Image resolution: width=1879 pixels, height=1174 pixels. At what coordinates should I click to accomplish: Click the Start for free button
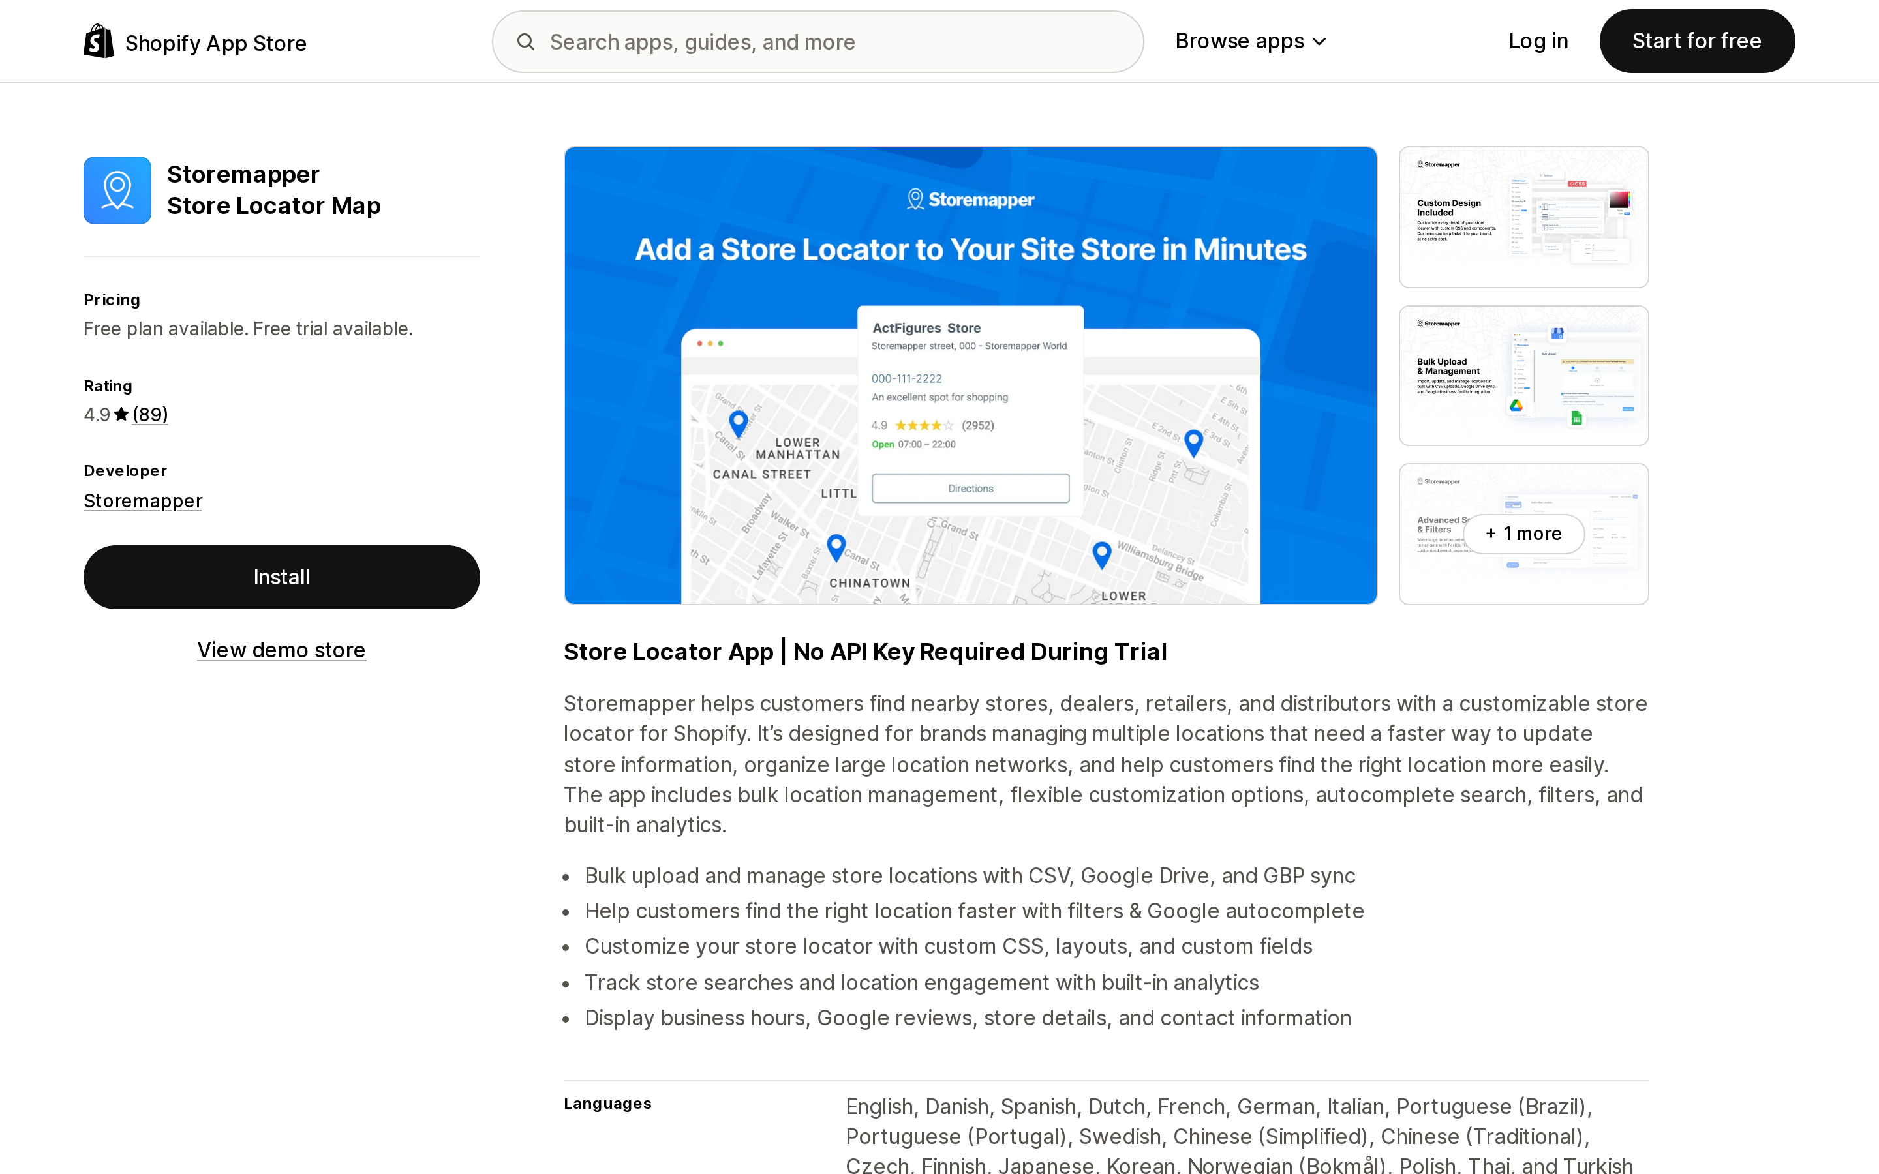pyautogui.click(x=1696, y=41)
